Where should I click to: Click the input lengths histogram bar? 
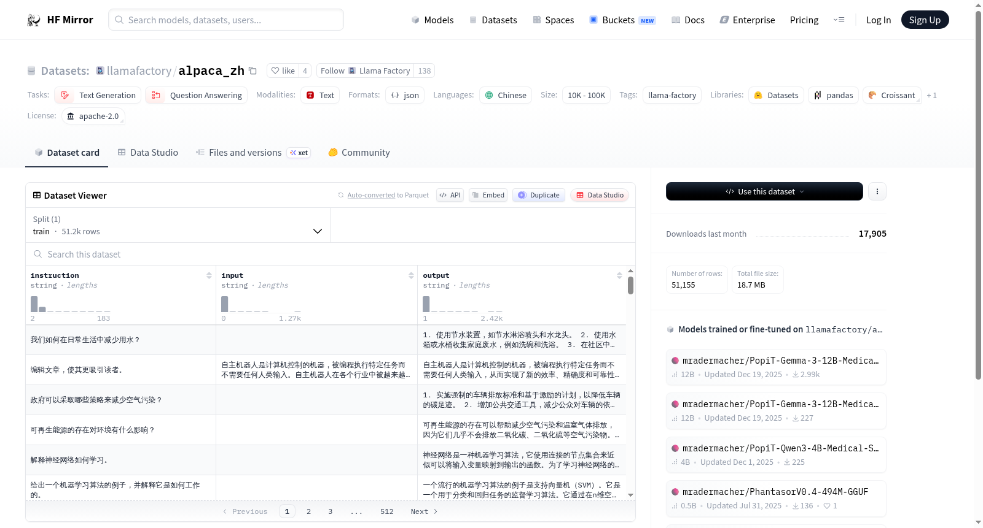click(224, 304)
